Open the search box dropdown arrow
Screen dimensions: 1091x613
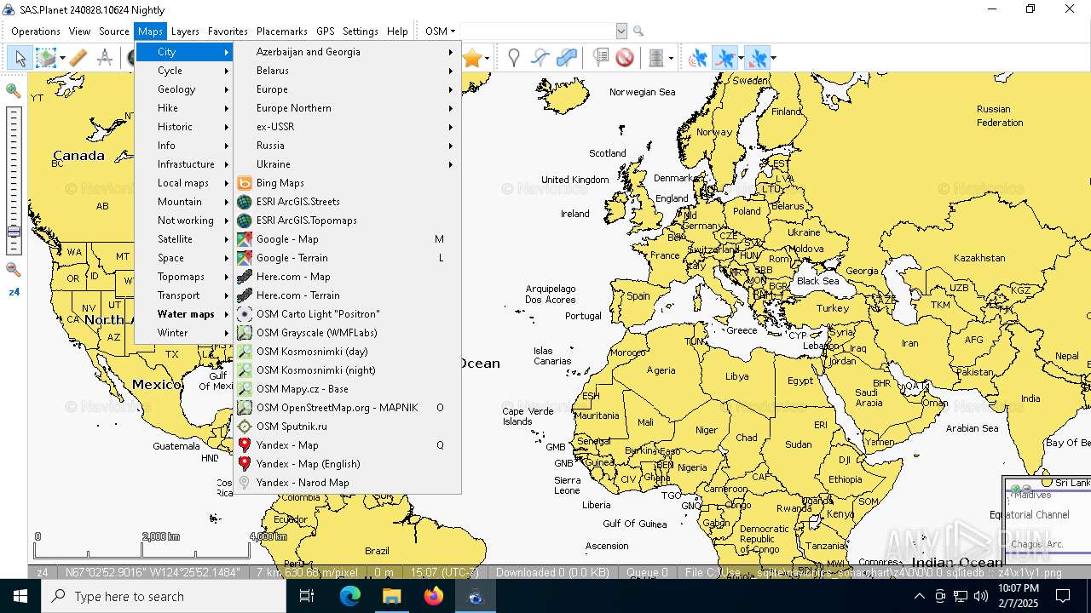pos(621,31)
